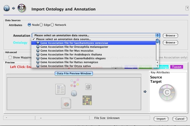Click the arrow pointing to Key Attributes
Screen dimensions: 190x126
(145, 92)
